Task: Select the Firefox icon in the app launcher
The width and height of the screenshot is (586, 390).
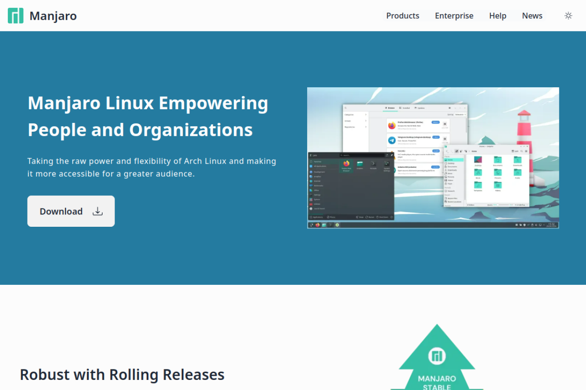Action: tap(346, 164)
